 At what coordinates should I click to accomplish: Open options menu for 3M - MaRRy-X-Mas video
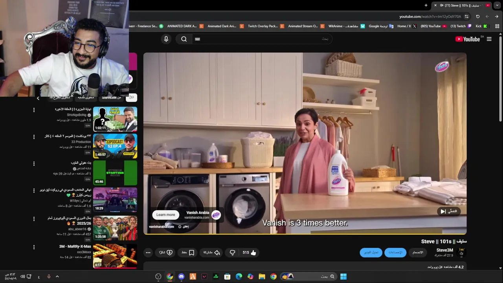click(34, 247)
